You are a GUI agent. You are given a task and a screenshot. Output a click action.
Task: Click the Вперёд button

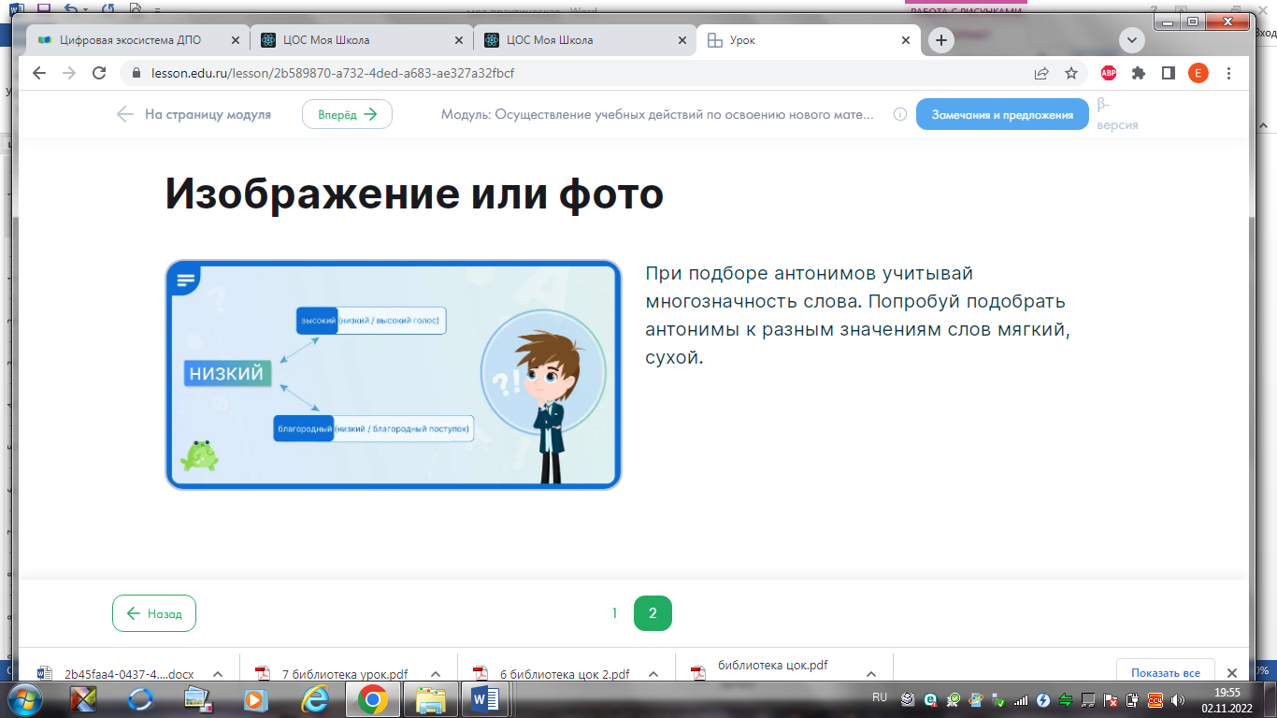point(347,114)
